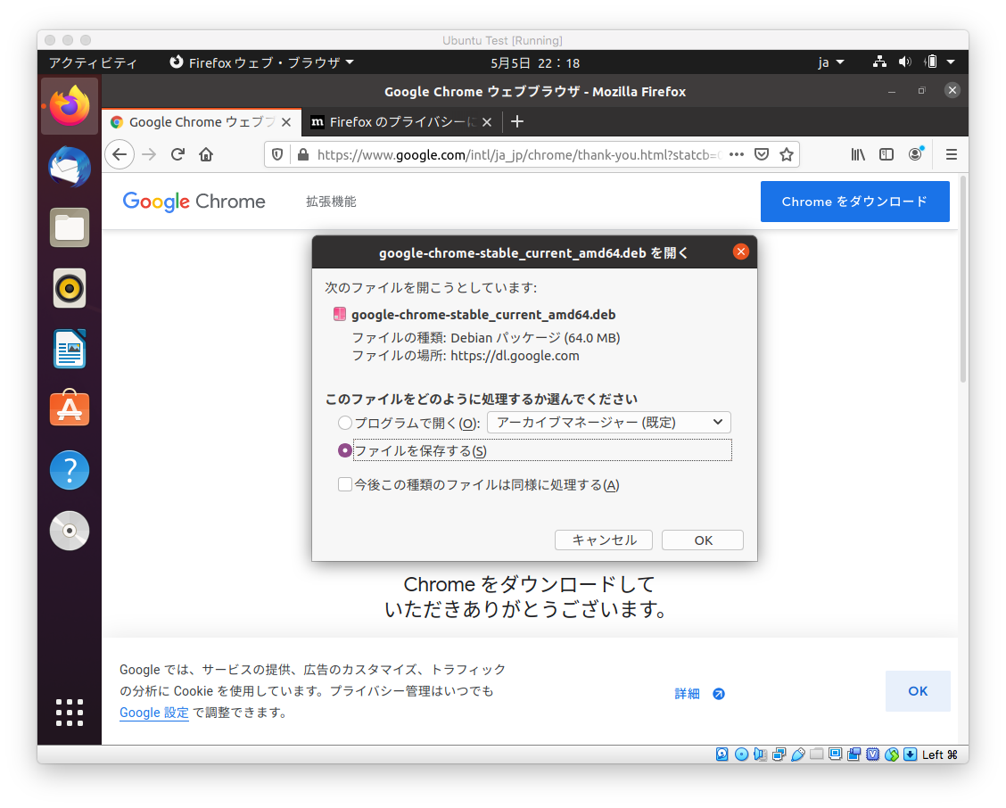Launch Rhythmbox music player from dock
The image size is (1006, 808).
click(x=70, y=288)
